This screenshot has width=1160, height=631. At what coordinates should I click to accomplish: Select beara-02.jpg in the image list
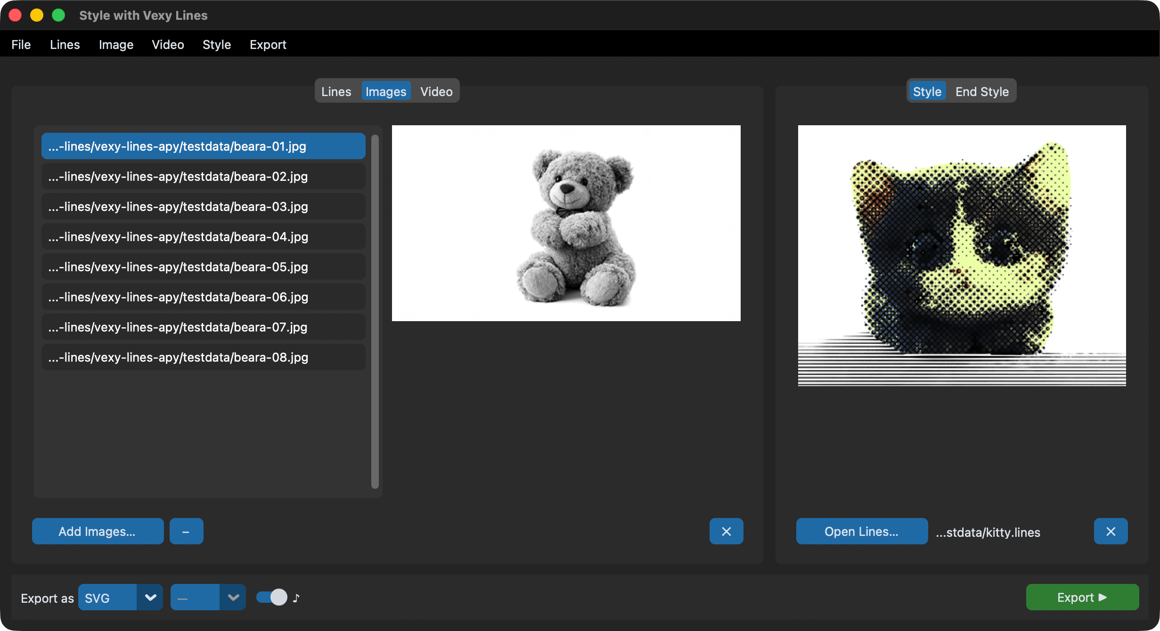point(203,176)
